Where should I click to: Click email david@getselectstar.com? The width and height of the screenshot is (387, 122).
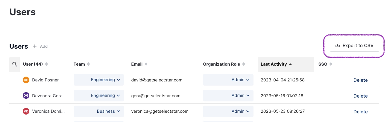[x=157, y=80]
